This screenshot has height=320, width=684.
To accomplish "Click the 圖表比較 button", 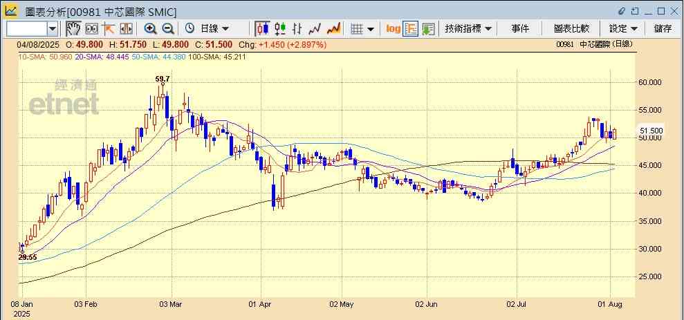I will [571, 29].
